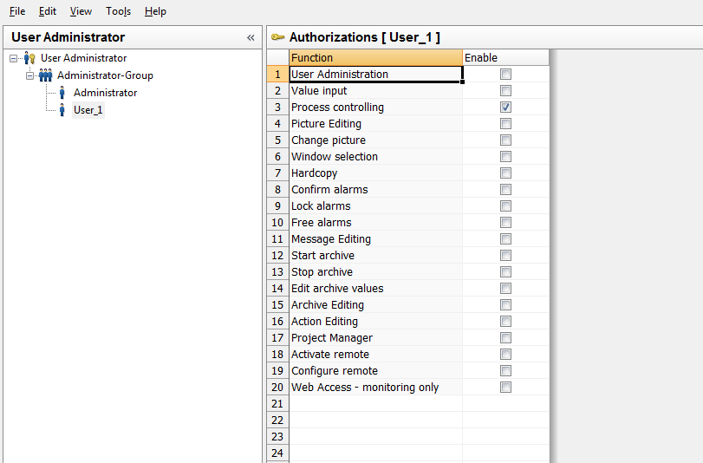The height and width of the screenshot is (463, 703).
Task: Open the Help menu
Action: [155, 11]
